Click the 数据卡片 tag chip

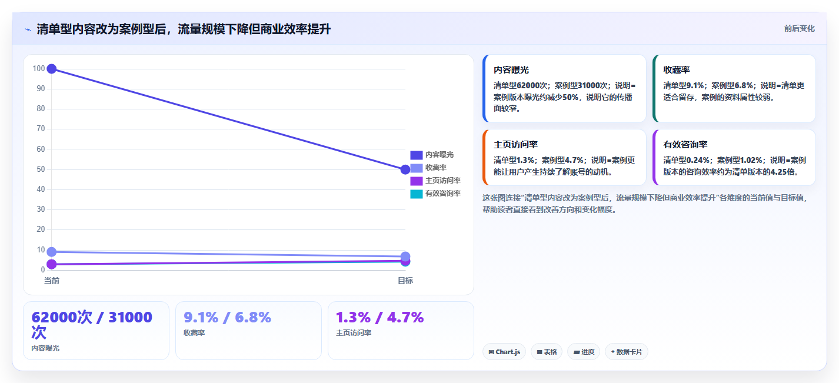pos(627,352)
